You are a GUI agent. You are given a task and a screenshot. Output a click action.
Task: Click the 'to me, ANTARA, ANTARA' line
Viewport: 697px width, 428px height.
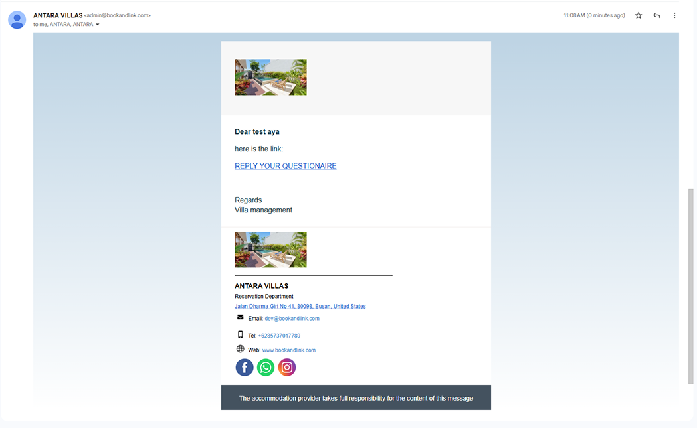63,25
